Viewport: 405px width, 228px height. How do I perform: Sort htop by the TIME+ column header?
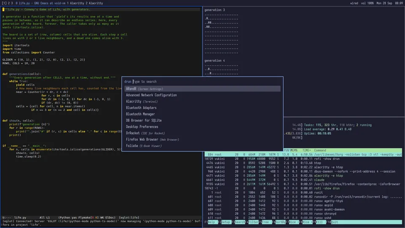[x=307, y=150]
